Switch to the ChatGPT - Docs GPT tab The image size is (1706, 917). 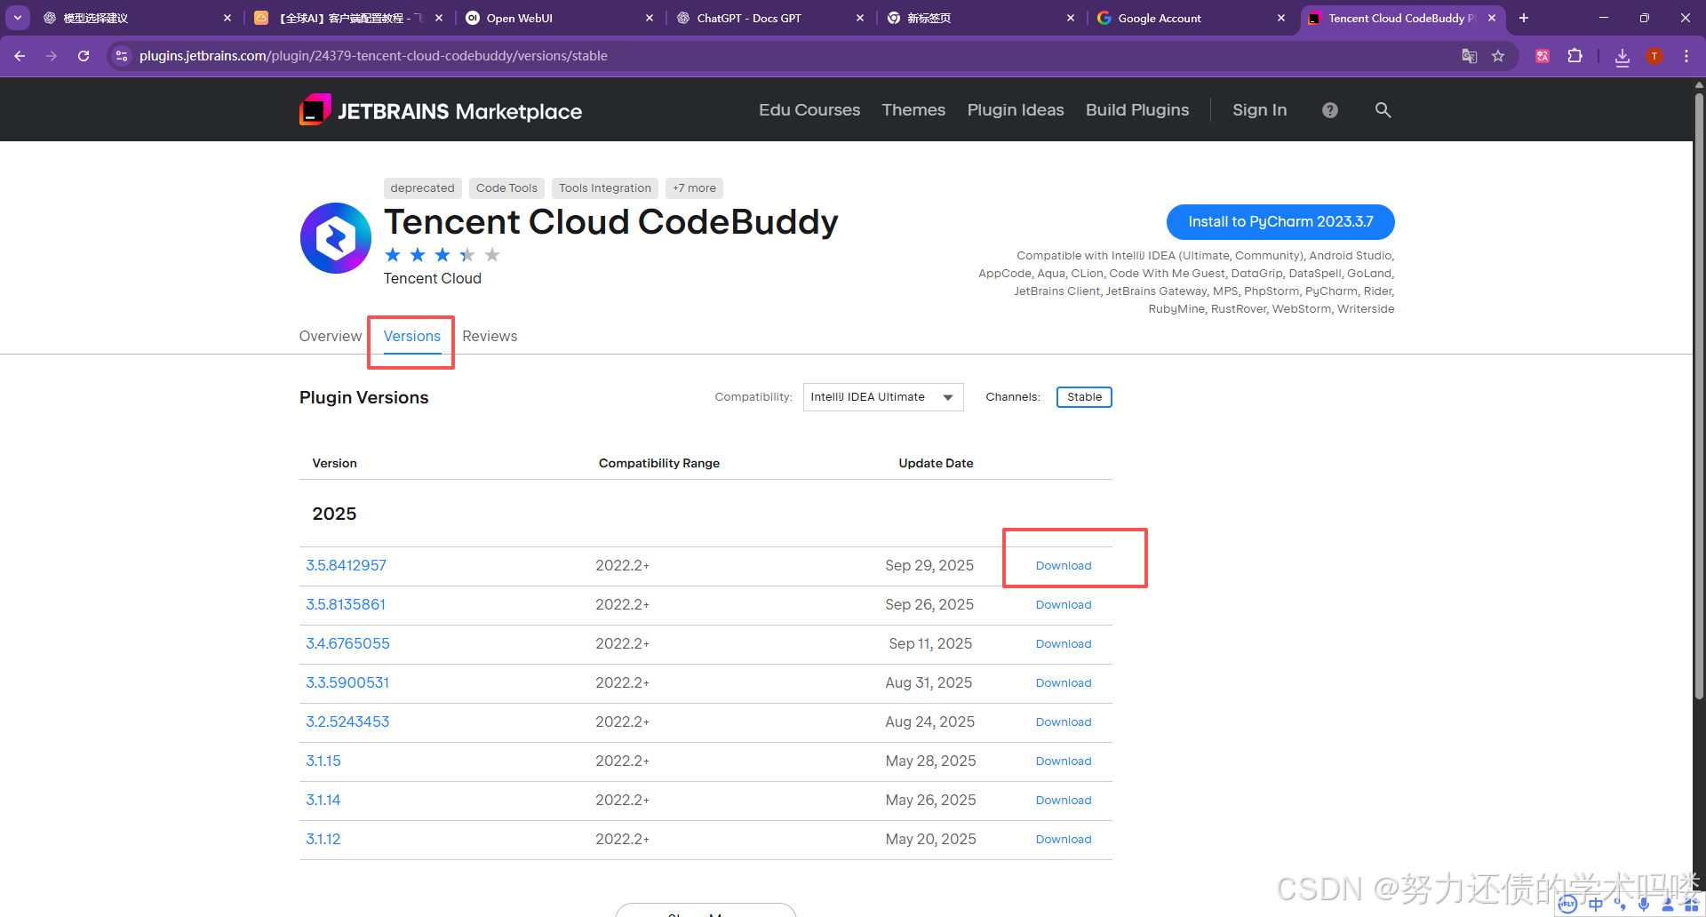click(x=769, y=18)
